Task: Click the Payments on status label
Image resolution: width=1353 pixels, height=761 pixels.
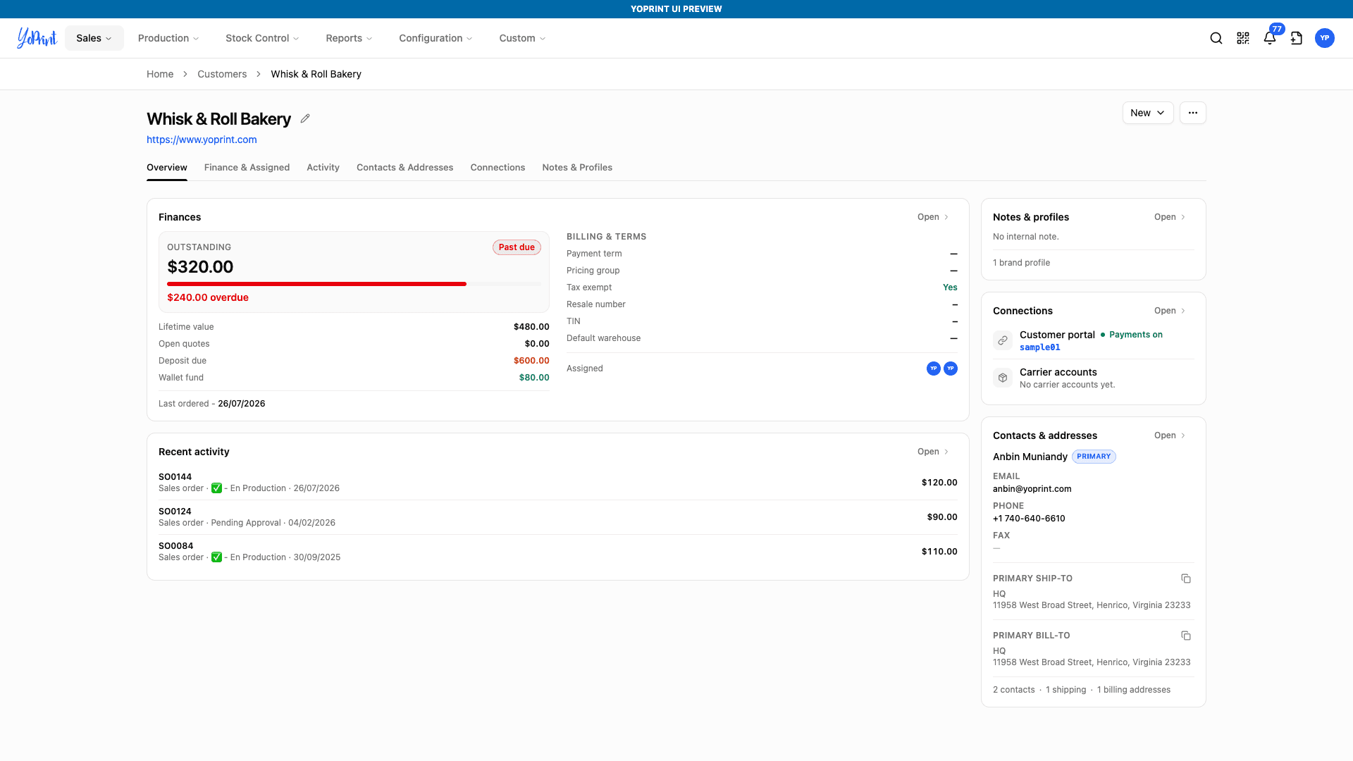Action: tap(1136, 335)
